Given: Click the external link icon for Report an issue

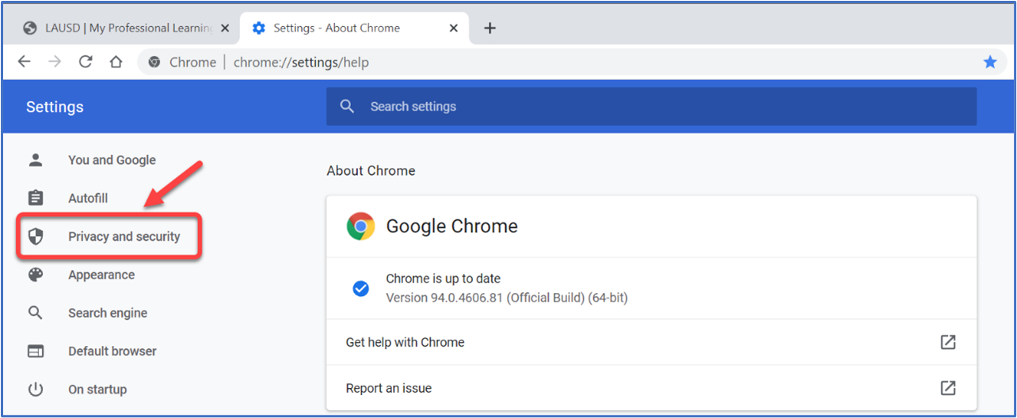Looking at the screenshot, I should pos(947,388).
